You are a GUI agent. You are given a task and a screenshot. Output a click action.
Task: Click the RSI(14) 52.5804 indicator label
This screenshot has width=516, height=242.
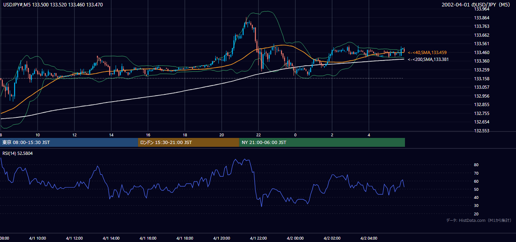point(18,153)
